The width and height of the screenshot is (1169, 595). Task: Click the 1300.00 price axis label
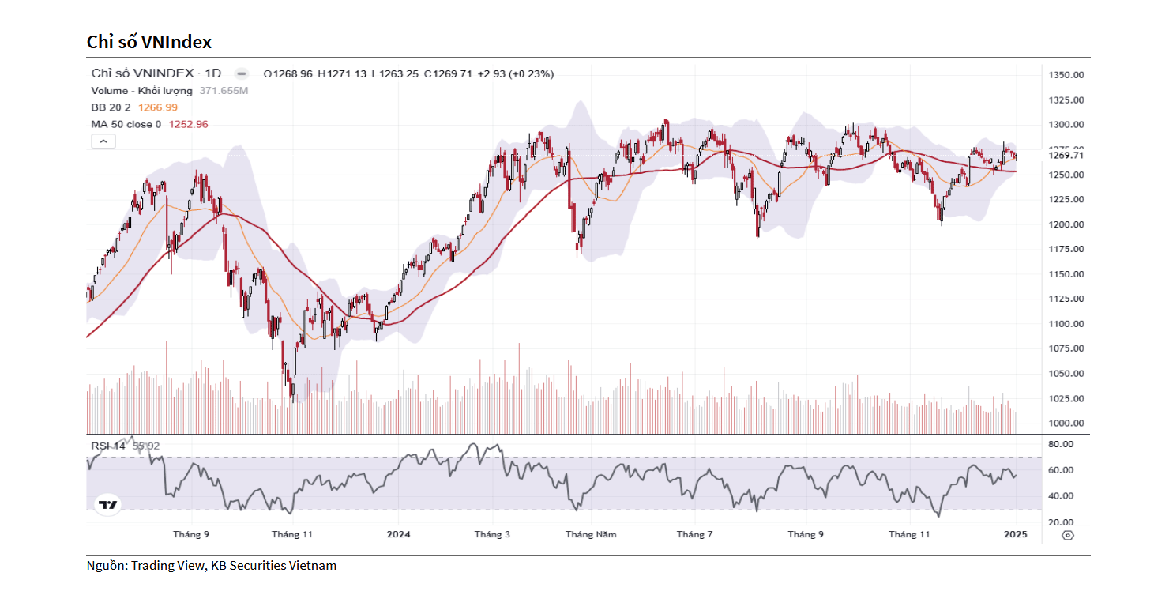coord(1066,125)
